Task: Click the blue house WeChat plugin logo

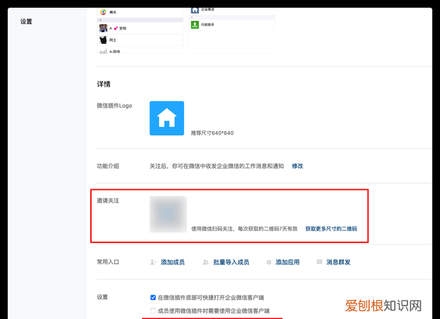Action: pos(166,118)
